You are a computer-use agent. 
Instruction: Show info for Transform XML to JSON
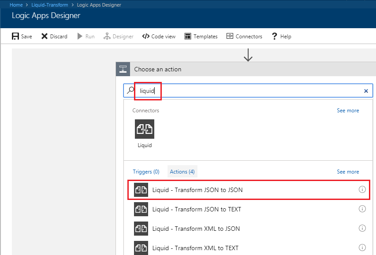362,228
